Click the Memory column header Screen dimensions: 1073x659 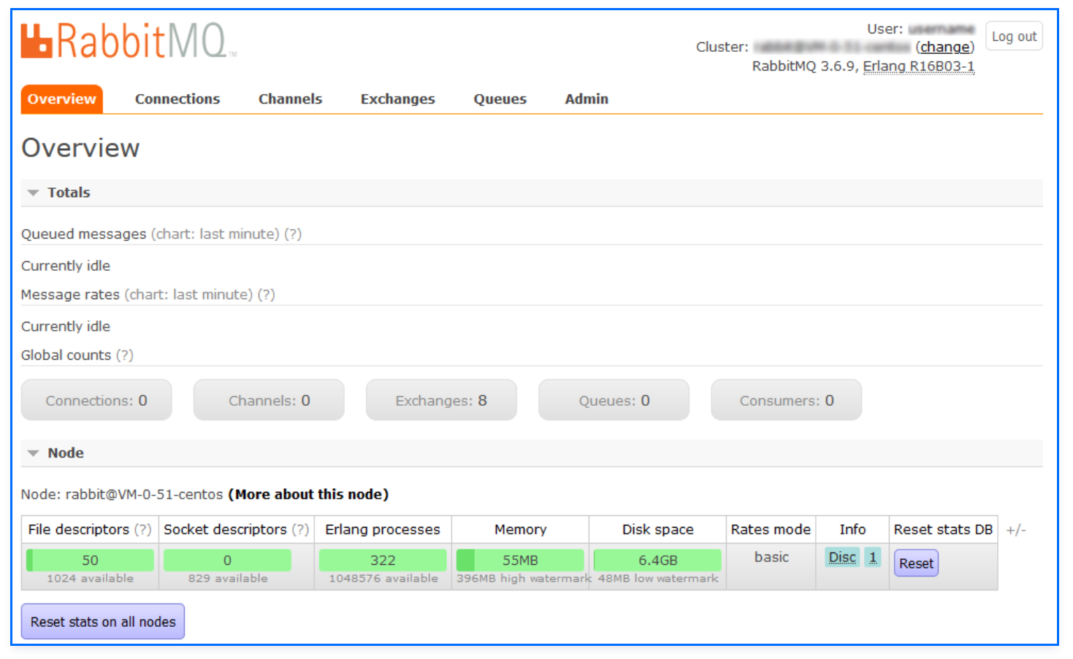click(520, 530)
